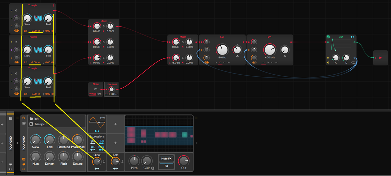Add a modulator in the slot beside Expressions
391x176 pixels.
[x=115, y=143]
